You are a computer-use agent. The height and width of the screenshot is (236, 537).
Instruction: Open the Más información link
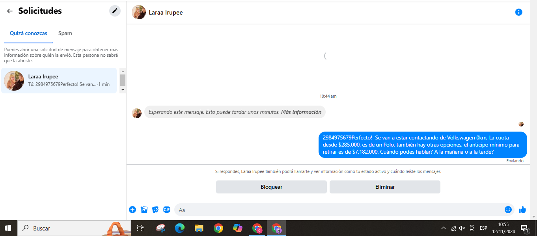coord(301,112)
